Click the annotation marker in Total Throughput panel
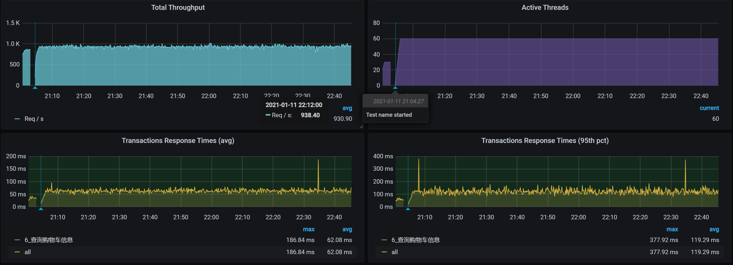The width and height of the screenshot is (733, 265). pos(35,87)
